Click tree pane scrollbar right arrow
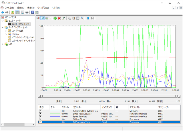The width and height of the screenshot is (183, 131). (x=33, y=124)
